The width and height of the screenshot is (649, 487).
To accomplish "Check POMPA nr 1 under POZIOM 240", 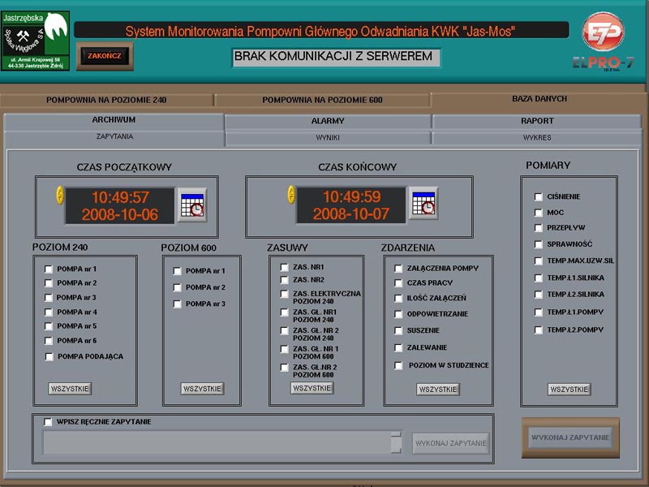I will coord(49,269).
